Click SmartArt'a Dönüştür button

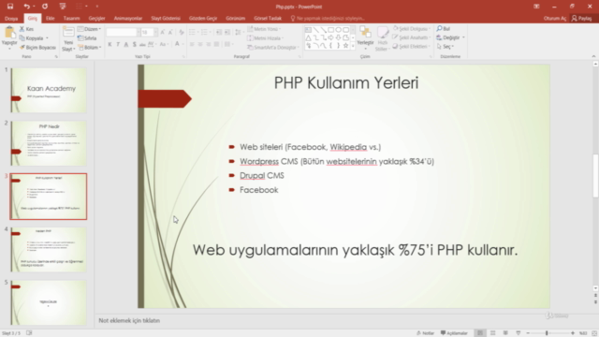(x=272, y=48)
